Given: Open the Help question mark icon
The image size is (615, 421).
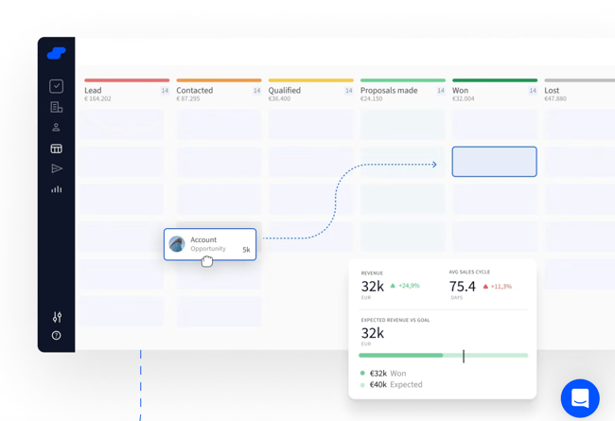Looking at the screenshot, I should (56, 336).
